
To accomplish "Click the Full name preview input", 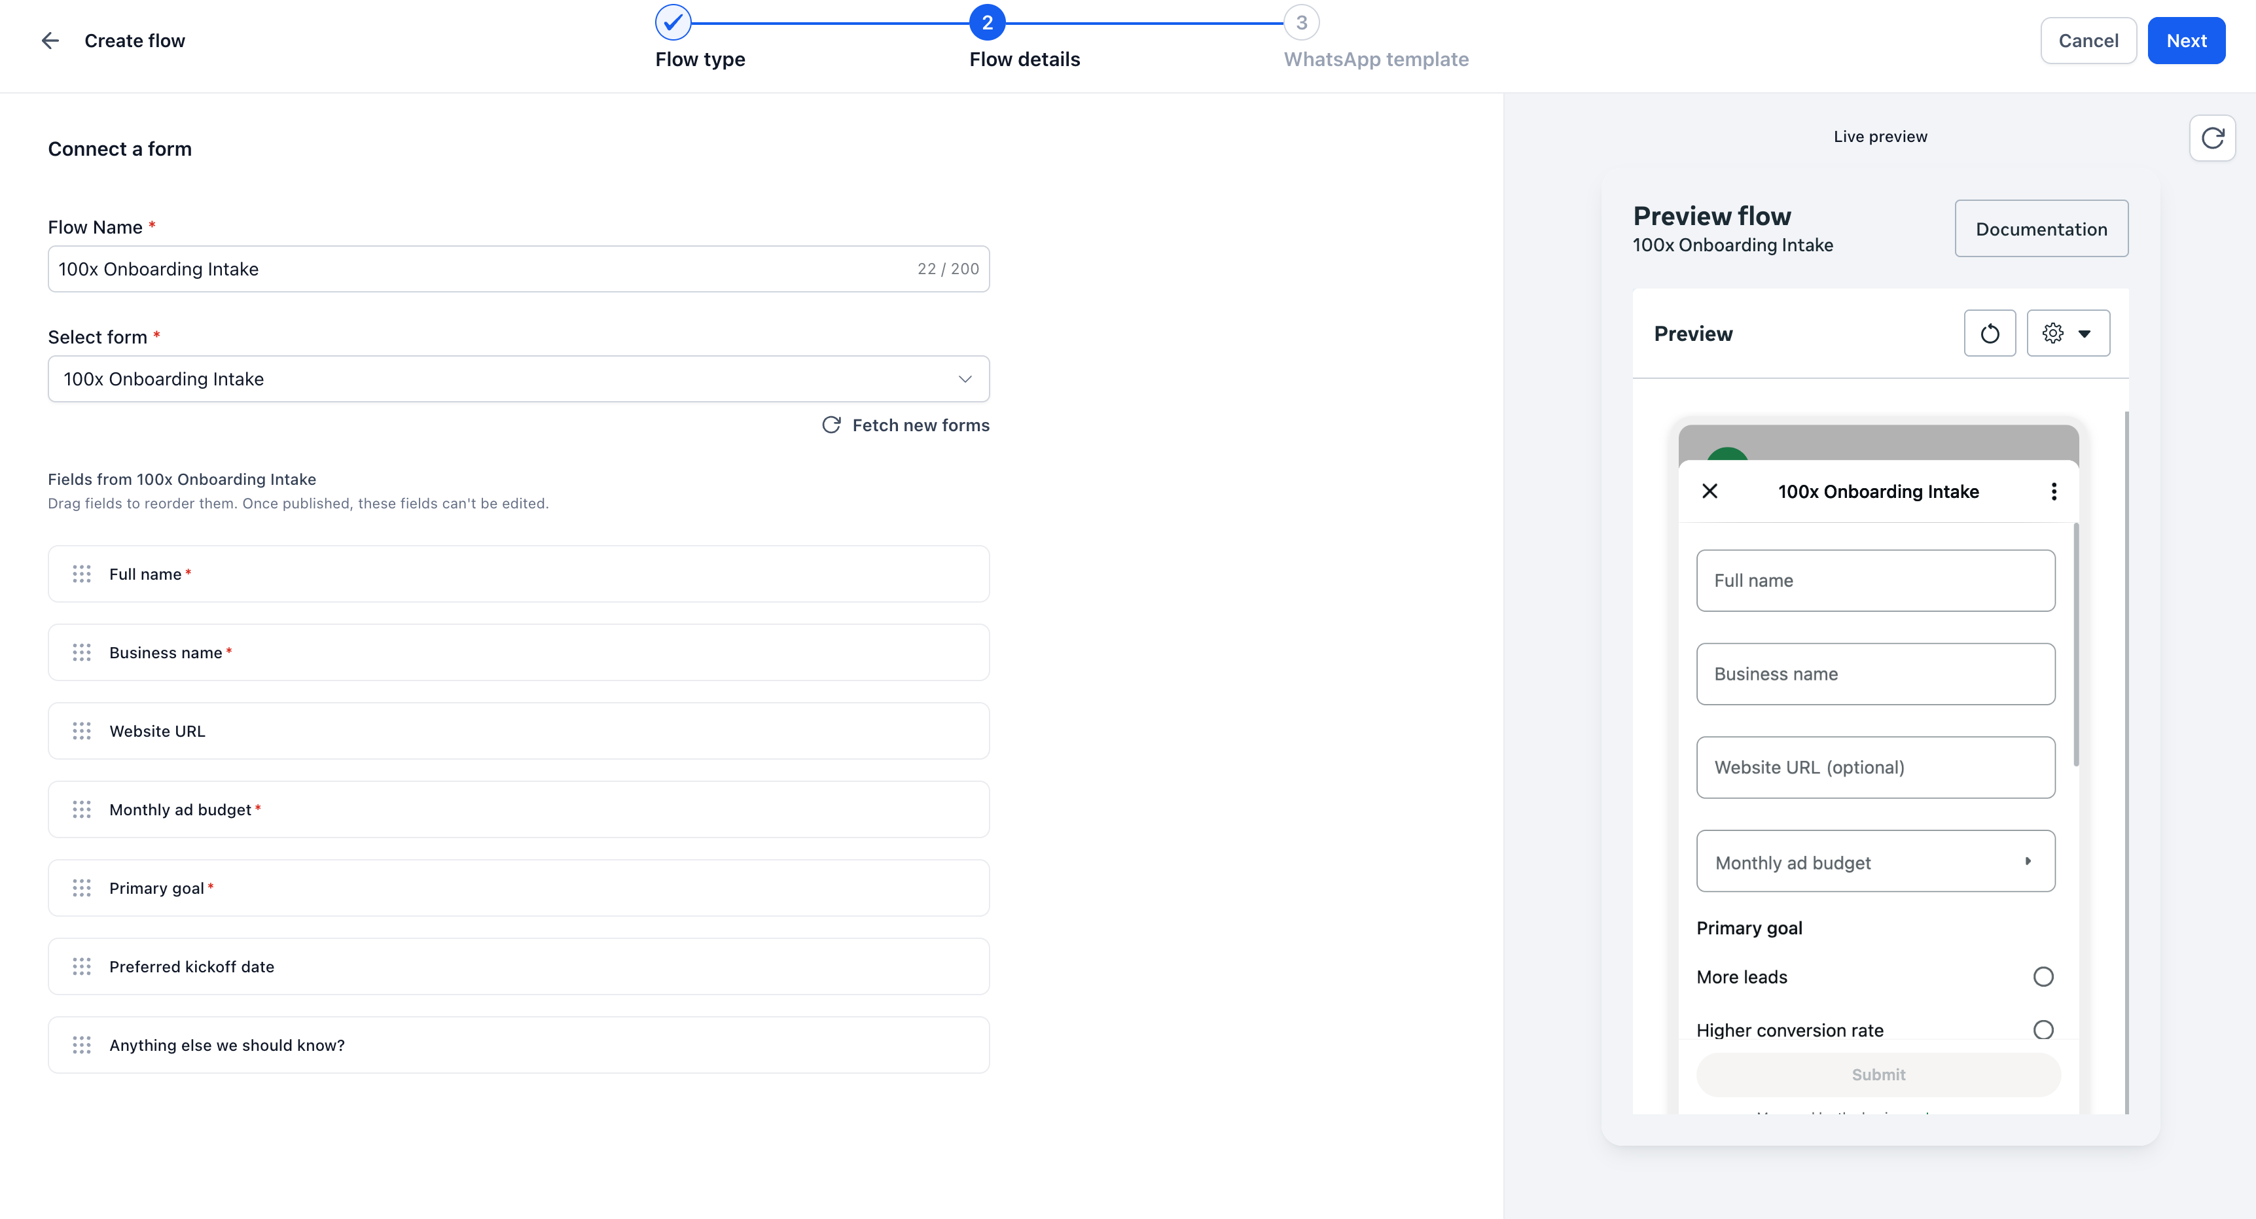I will pos(1875,580).
